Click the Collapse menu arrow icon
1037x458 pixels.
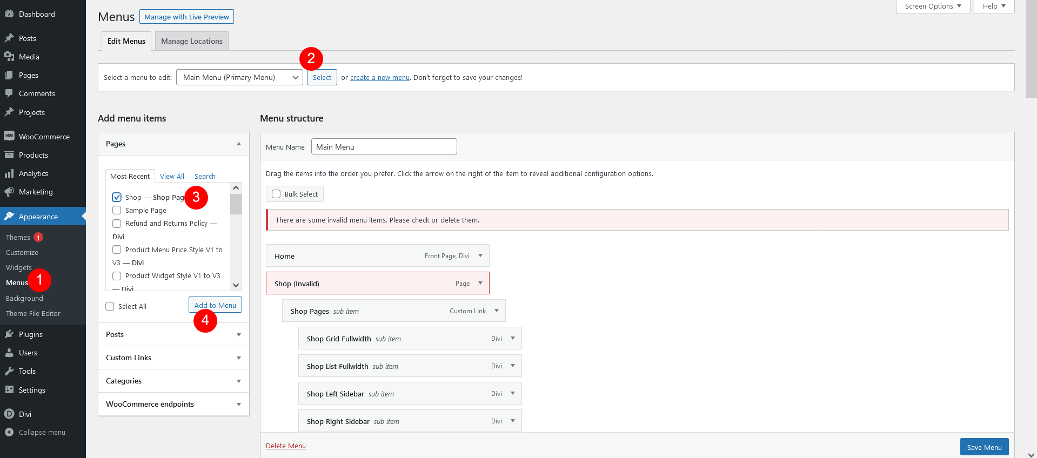[9, 432]
